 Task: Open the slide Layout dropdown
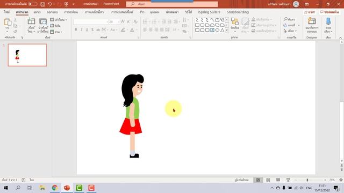(59, 20)
